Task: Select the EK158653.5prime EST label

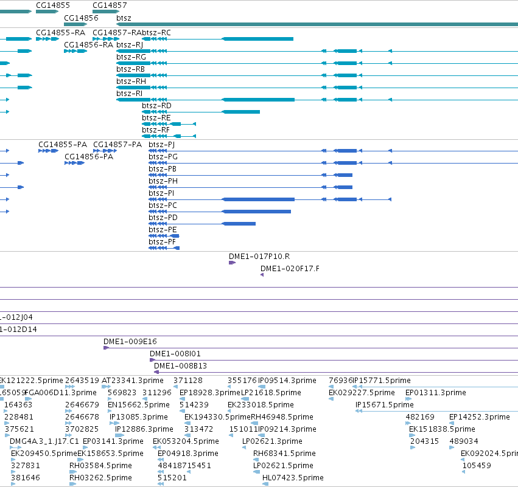Action: pyautogui.click(x=110, y=454)
